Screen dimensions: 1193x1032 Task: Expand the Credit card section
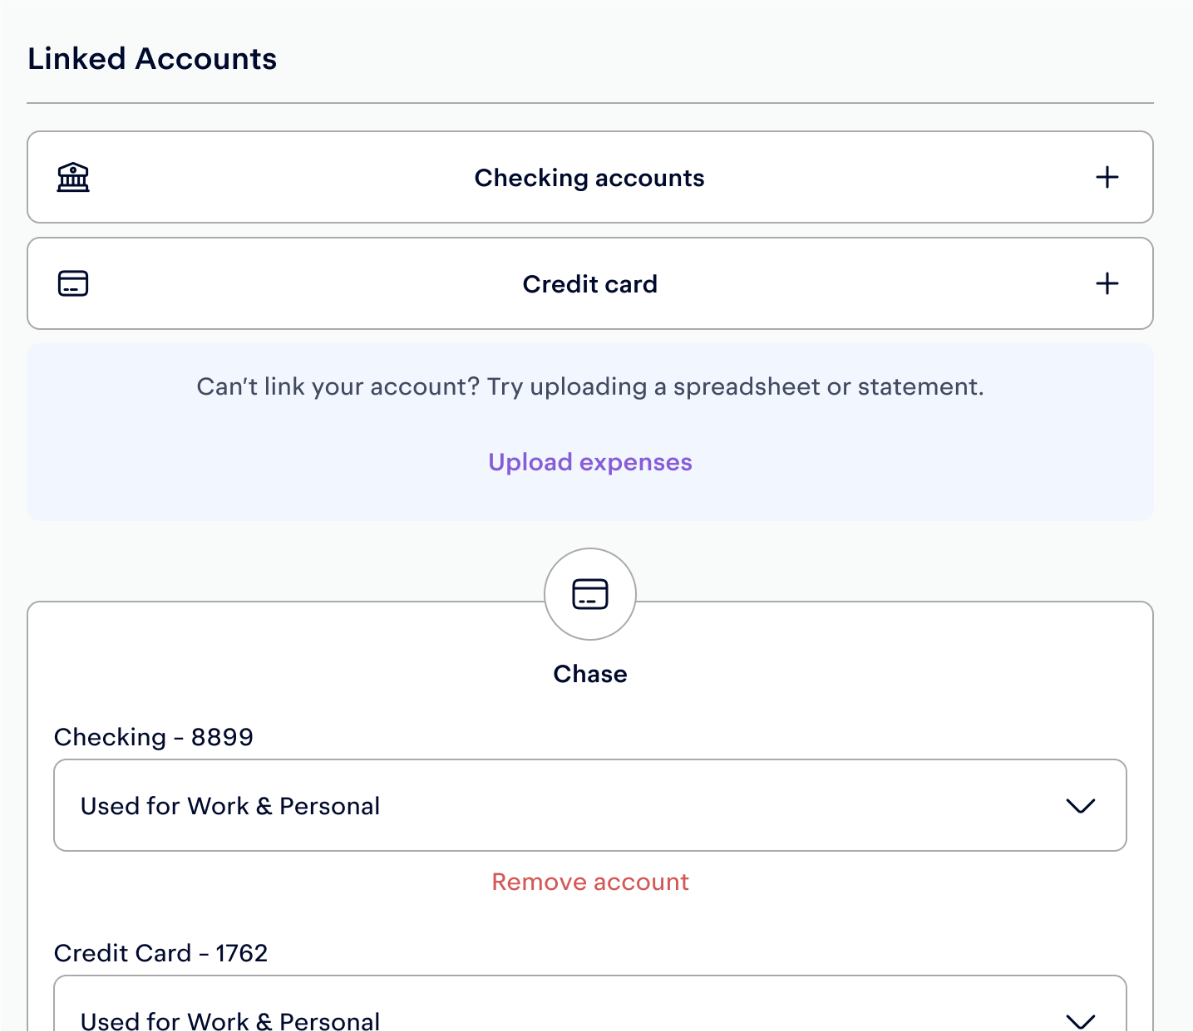point(590,283)
